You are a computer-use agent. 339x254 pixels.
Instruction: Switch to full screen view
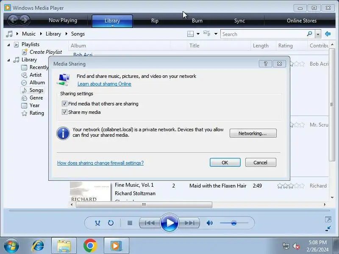click(x=328, y=220)
